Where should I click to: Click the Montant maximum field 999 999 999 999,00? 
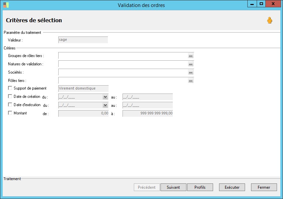[147, 113]
